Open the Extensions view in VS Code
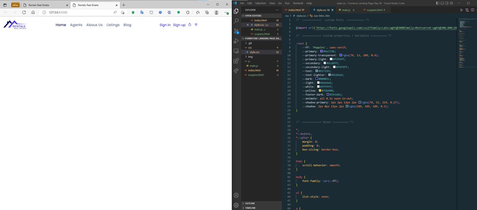The width and height of the screenshot is (477, 210). [x=236, y=61]
